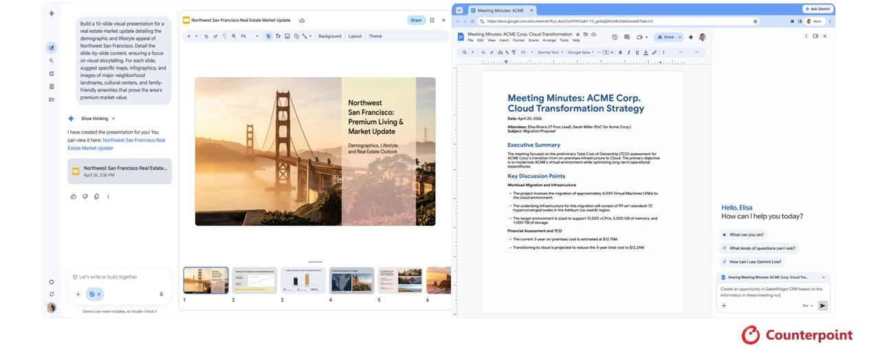The height and width of the screenshot is (348, 880).
Task: Select the 'How can I use Gemini Live?' suggestion
Action: coord(752,262)
